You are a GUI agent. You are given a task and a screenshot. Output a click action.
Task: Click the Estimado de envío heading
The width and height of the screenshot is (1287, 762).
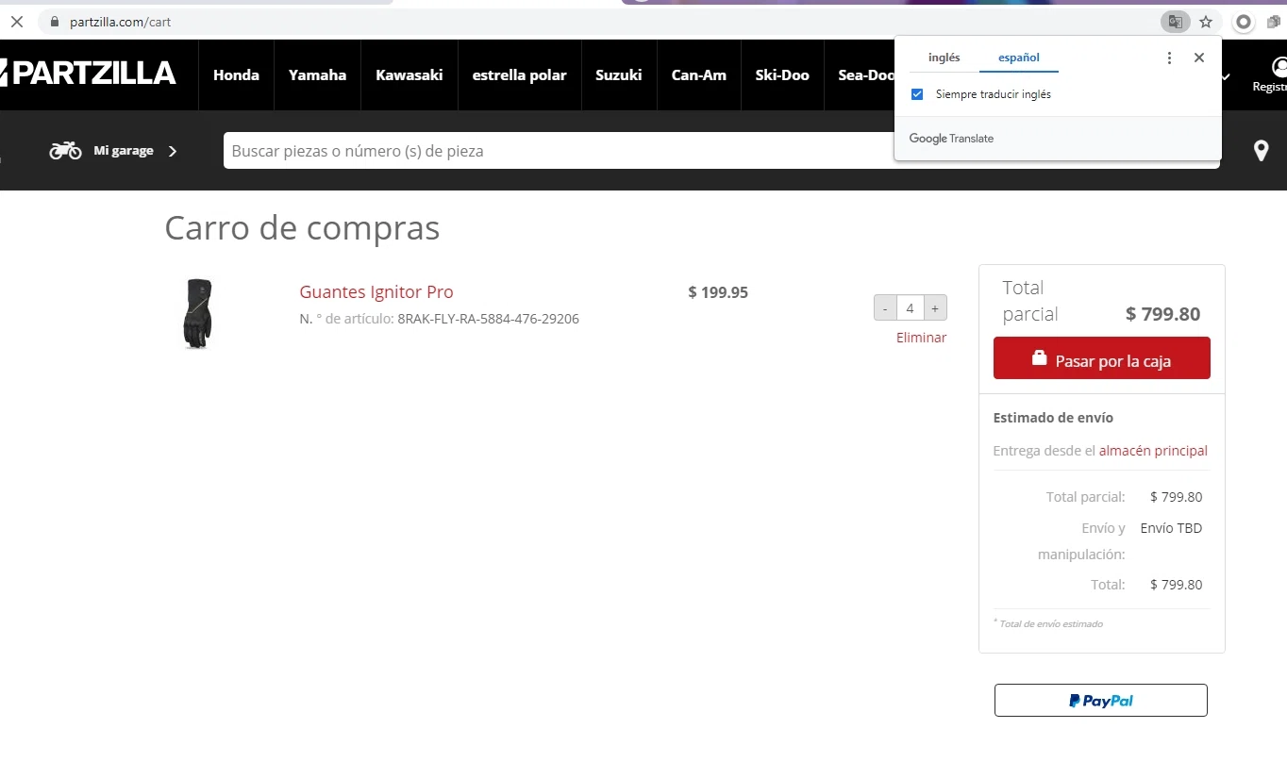coord(1053,418)
